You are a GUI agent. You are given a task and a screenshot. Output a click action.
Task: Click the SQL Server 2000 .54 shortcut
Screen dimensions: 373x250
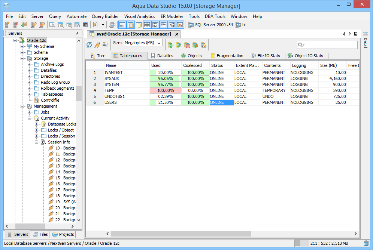tap(210, 25)
